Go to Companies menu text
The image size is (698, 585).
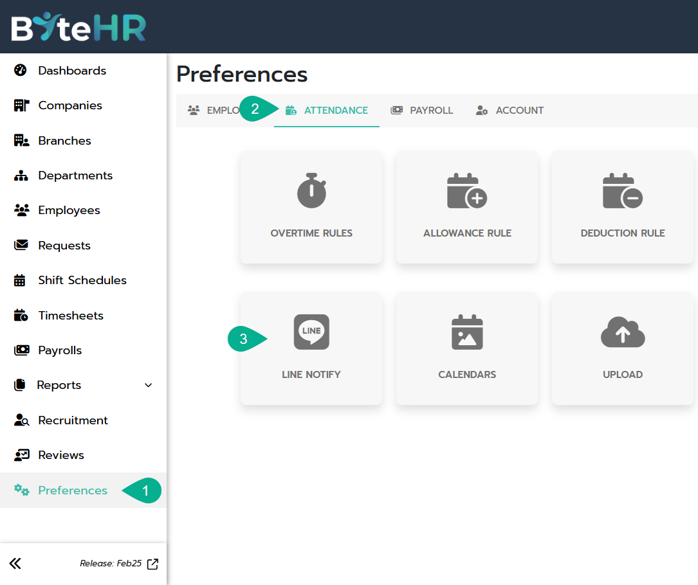click(70, 105)
